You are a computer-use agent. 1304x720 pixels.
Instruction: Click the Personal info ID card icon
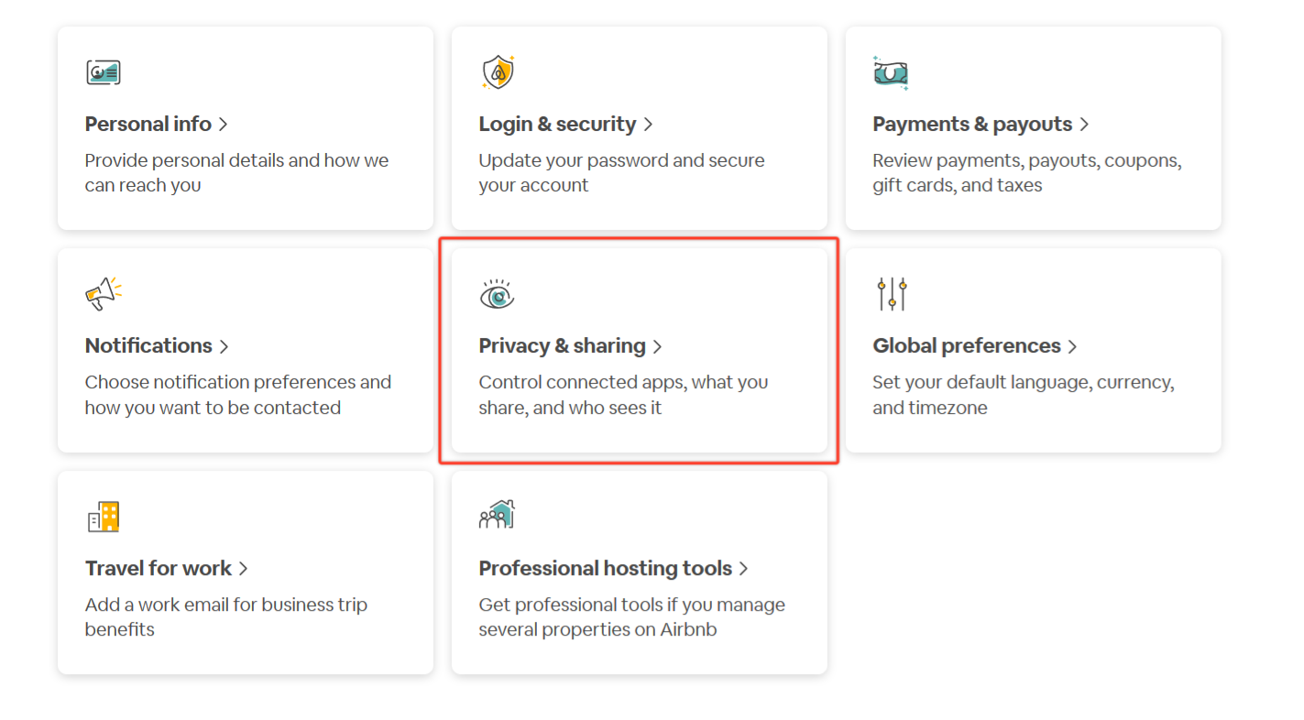click(x=104, y=72)
